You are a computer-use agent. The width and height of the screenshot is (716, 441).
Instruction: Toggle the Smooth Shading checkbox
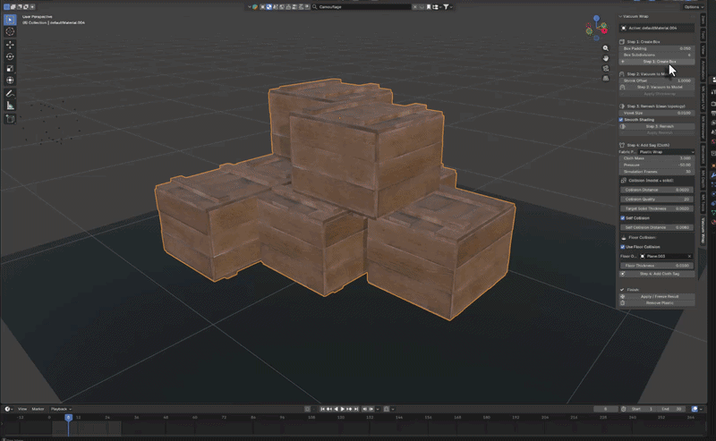click(x=621, y=120)
